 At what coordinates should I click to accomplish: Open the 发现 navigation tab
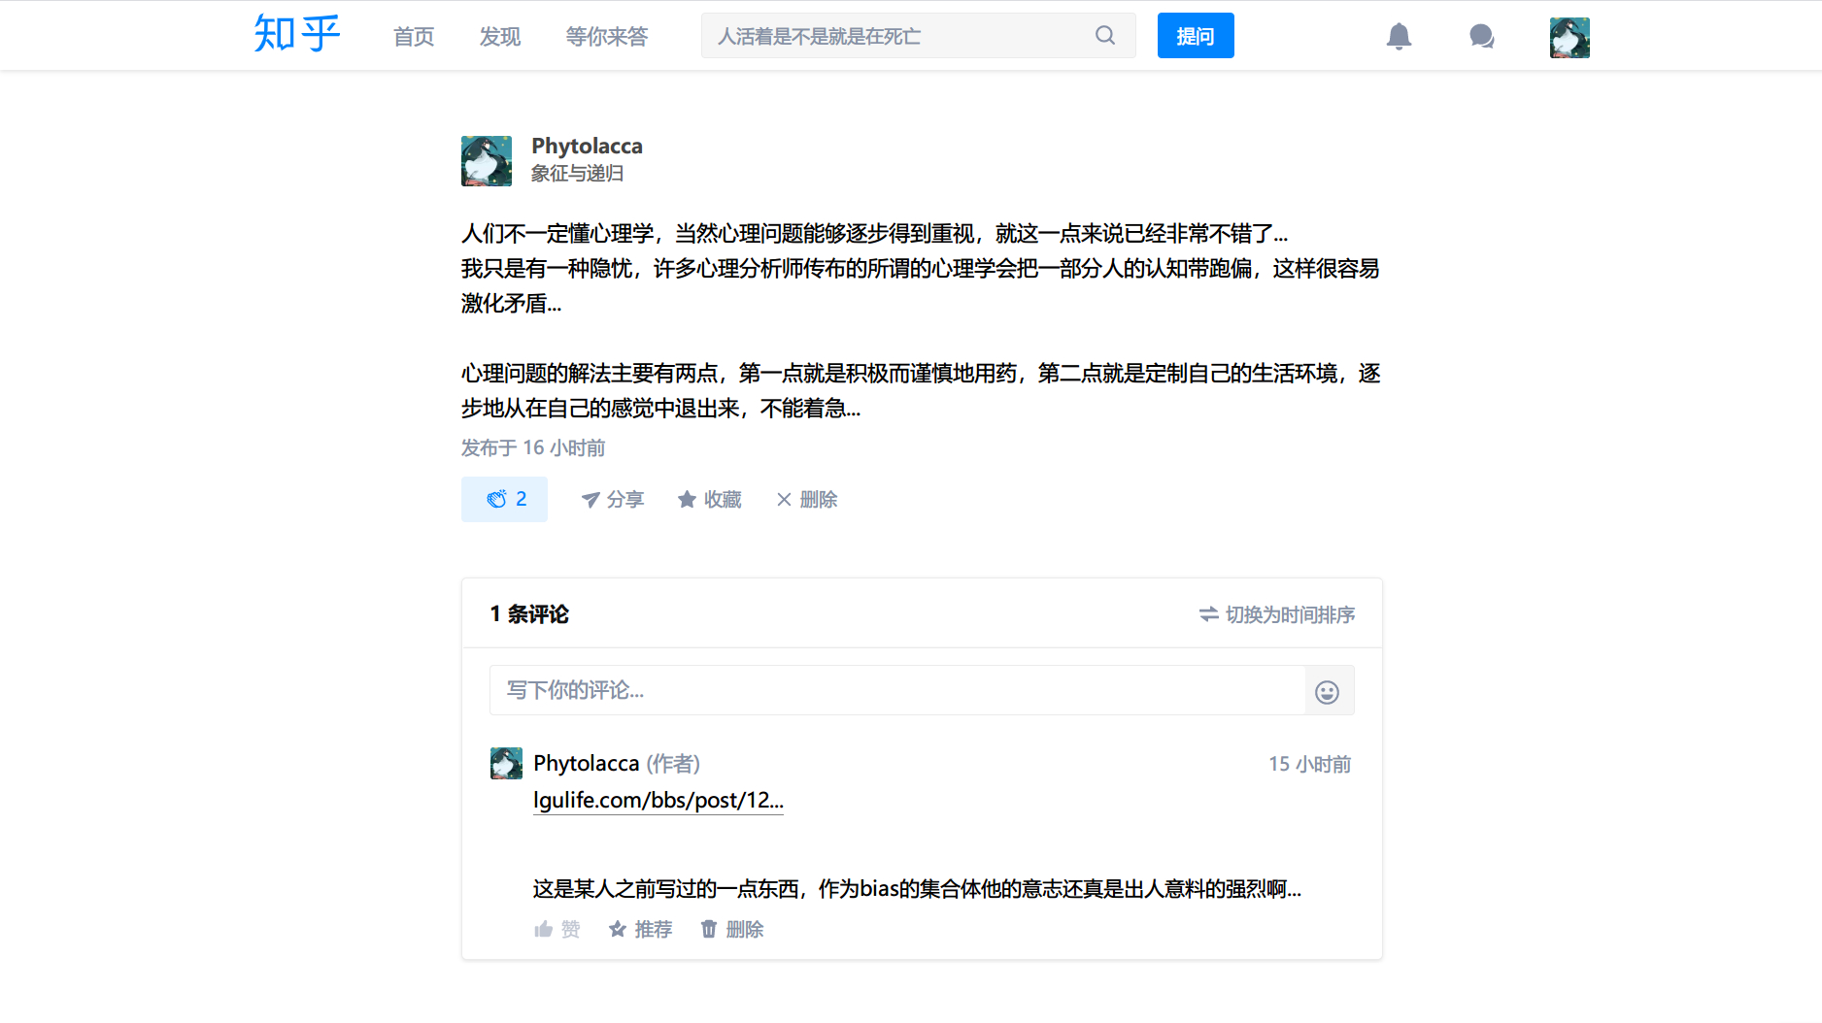pyautogui.click(x=500, y=37)
